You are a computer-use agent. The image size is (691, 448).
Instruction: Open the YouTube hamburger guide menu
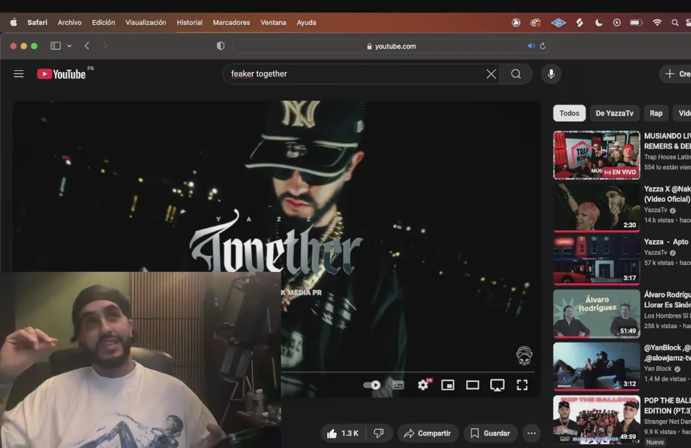click(19, 74)
